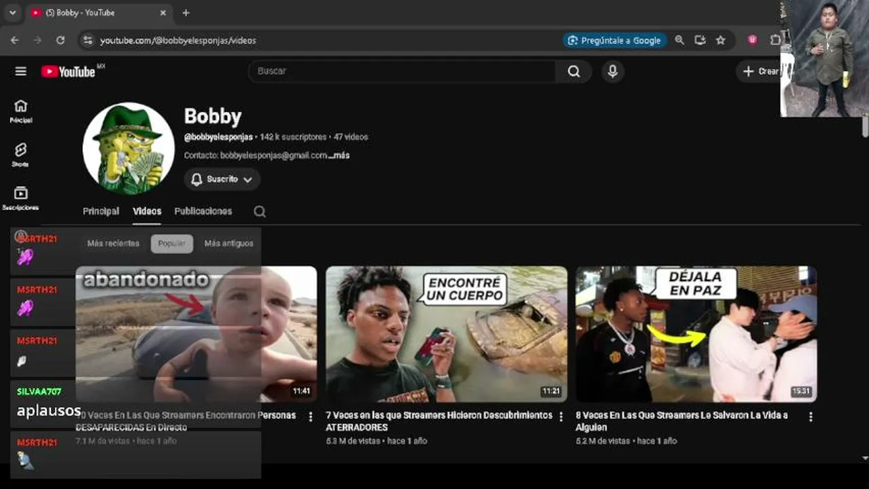869x489 pixels.
Task: Play the 'abandonado' video thumbnail
Action: (197, 334)
